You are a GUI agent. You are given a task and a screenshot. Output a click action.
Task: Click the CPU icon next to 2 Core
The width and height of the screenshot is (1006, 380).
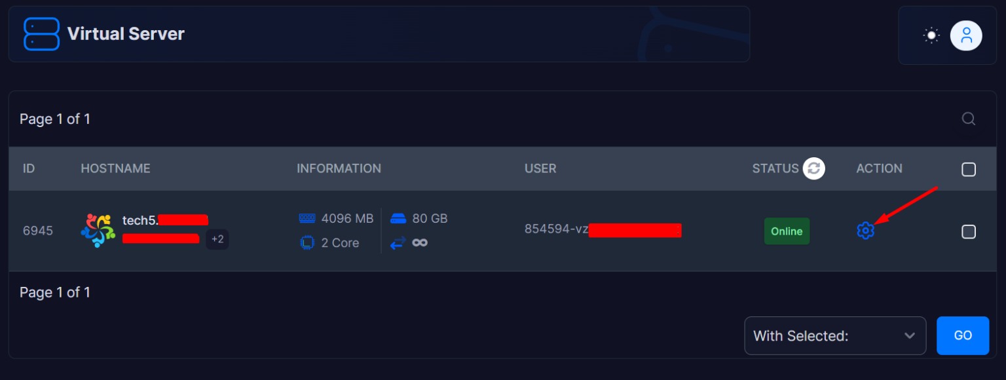coord(307,242)
